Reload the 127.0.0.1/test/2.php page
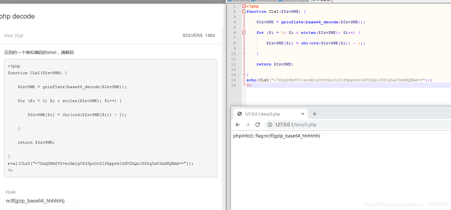 tap(257, 125)
